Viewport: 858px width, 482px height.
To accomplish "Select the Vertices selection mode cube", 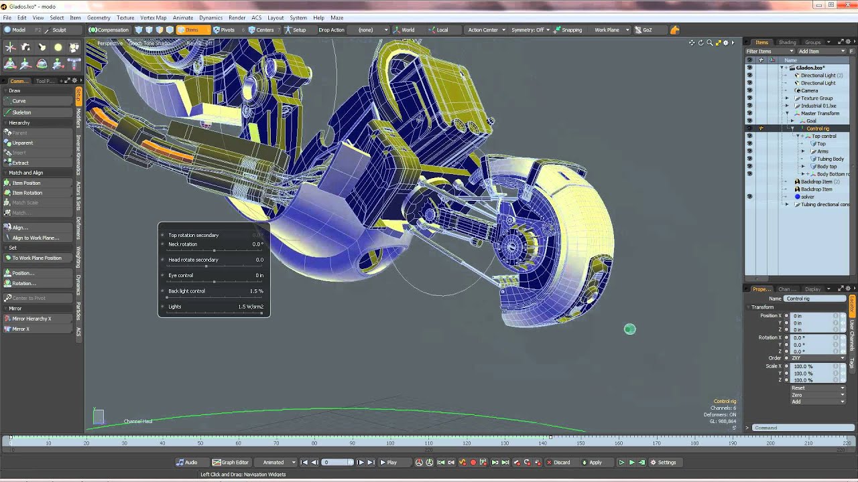I will [x=139, y=29].
